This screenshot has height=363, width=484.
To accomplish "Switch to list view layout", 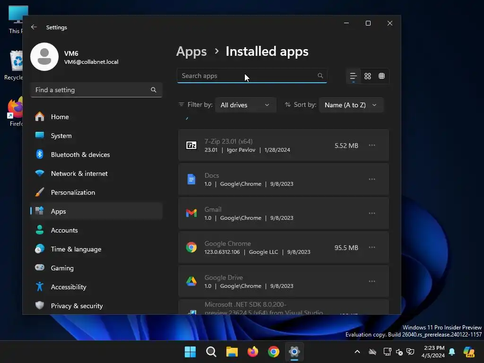I will click(353, 76).
